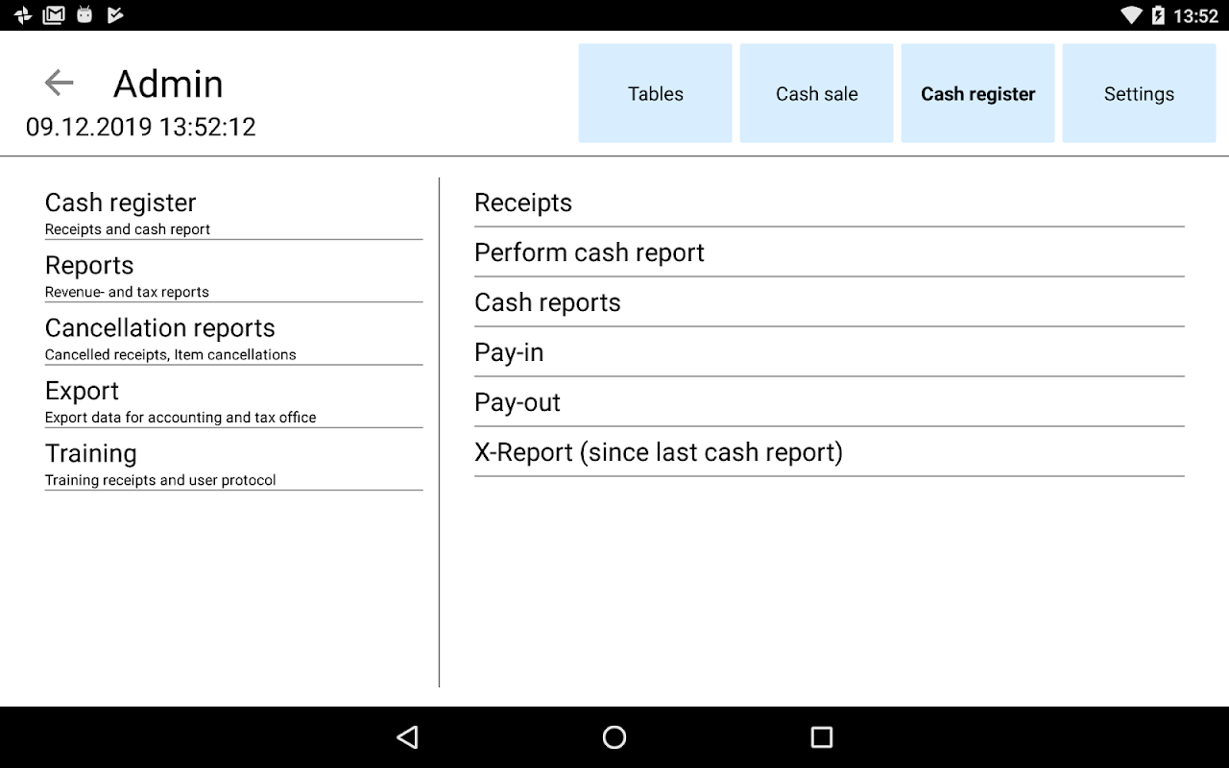Open the Receipts list

[830, 203]
